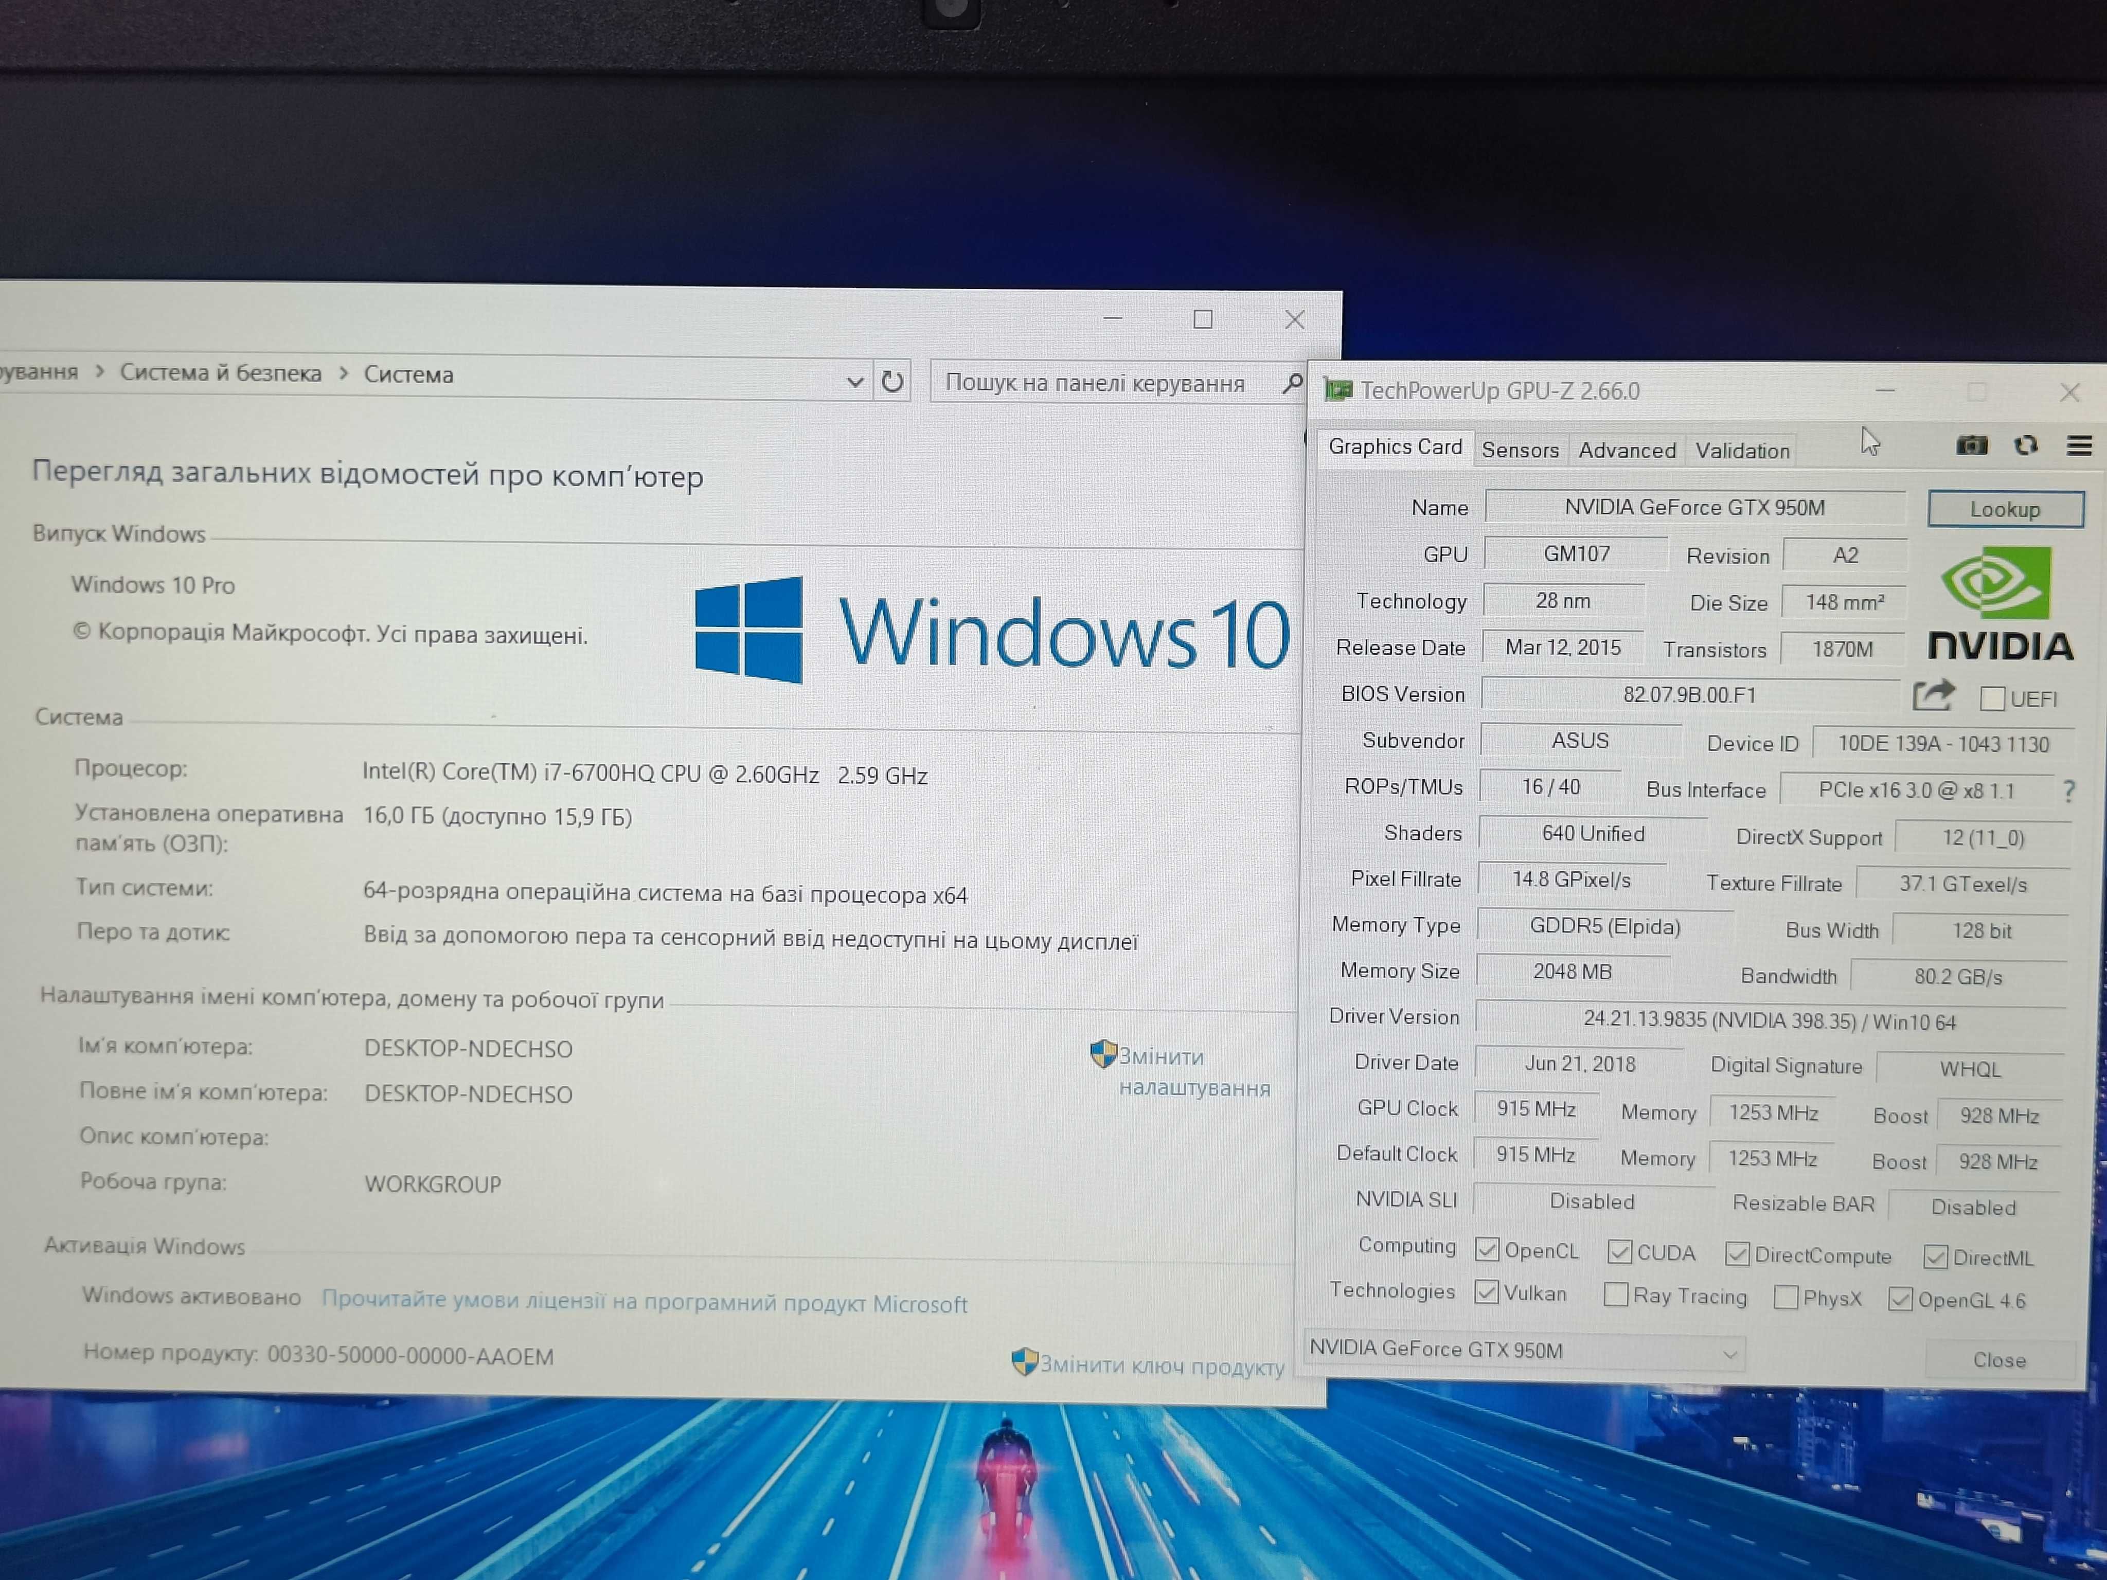The width and height of the screenshot is (2107, 1580).
Task: Click the Subvendor value ASUS
Action: [1580, 741]
